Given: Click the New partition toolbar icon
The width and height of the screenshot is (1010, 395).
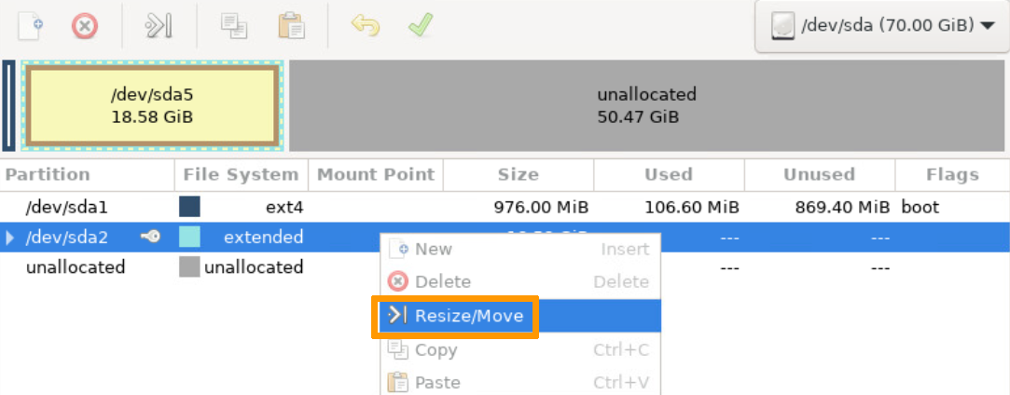Looking at the screenshot, I should (31, 26).
